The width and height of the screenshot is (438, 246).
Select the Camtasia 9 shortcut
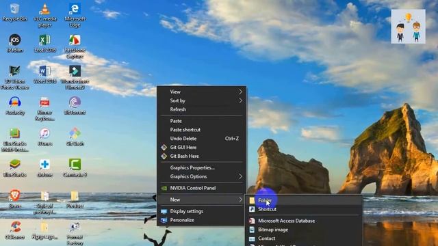(75, 168)
